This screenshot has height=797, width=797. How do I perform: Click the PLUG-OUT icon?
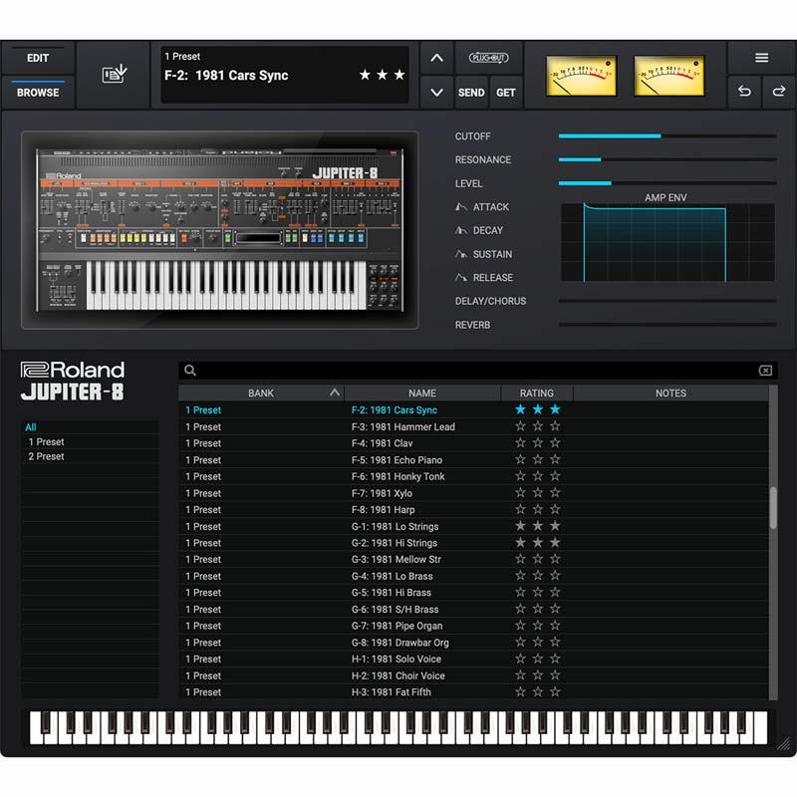pos(488,58)
